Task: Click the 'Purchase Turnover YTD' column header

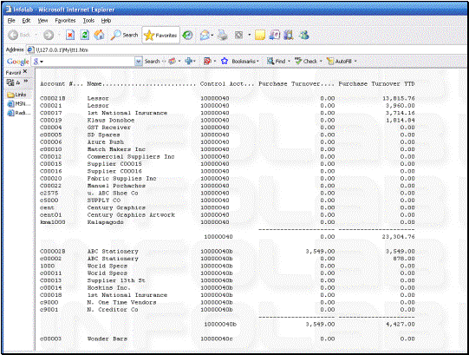Action: tap(376, 84)
